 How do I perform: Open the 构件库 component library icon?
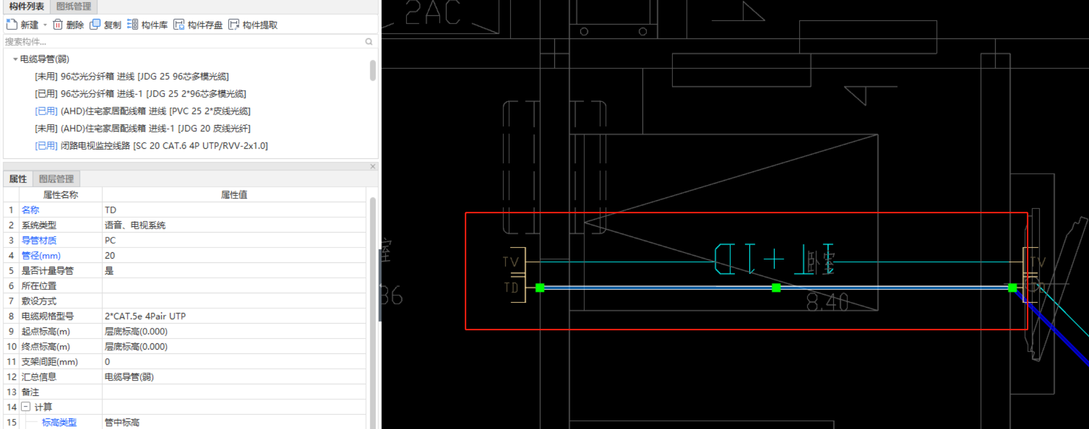(132, 25)
